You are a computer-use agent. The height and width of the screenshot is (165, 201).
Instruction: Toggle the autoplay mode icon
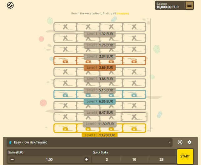click(180, 142)
